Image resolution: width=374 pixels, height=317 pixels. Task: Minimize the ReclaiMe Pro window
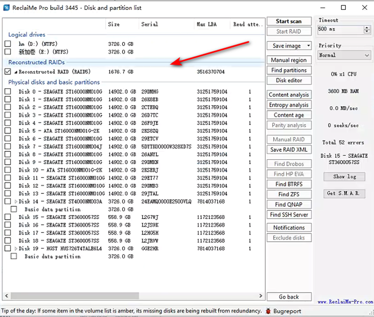point(322,8)
